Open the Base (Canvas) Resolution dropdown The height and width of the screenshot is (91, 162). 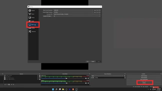pos(73,10)
